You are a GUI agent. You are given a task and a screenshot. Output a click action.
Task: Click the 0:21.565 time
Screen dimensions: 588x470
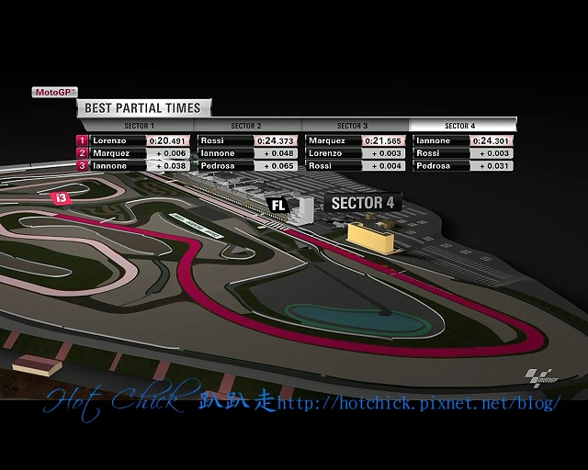[x=383, y=141]
